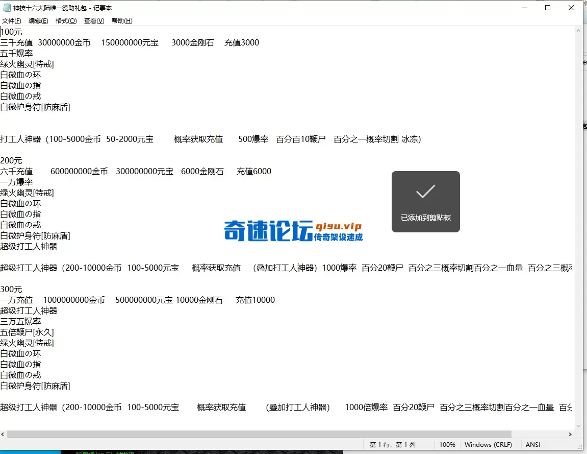Click the text 充值10000
Screen dimensions: 587x454
255,300
